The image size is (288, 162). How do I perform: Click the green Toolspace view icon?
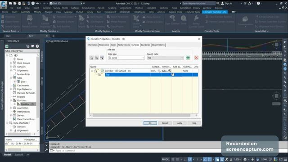coord(7,46)
